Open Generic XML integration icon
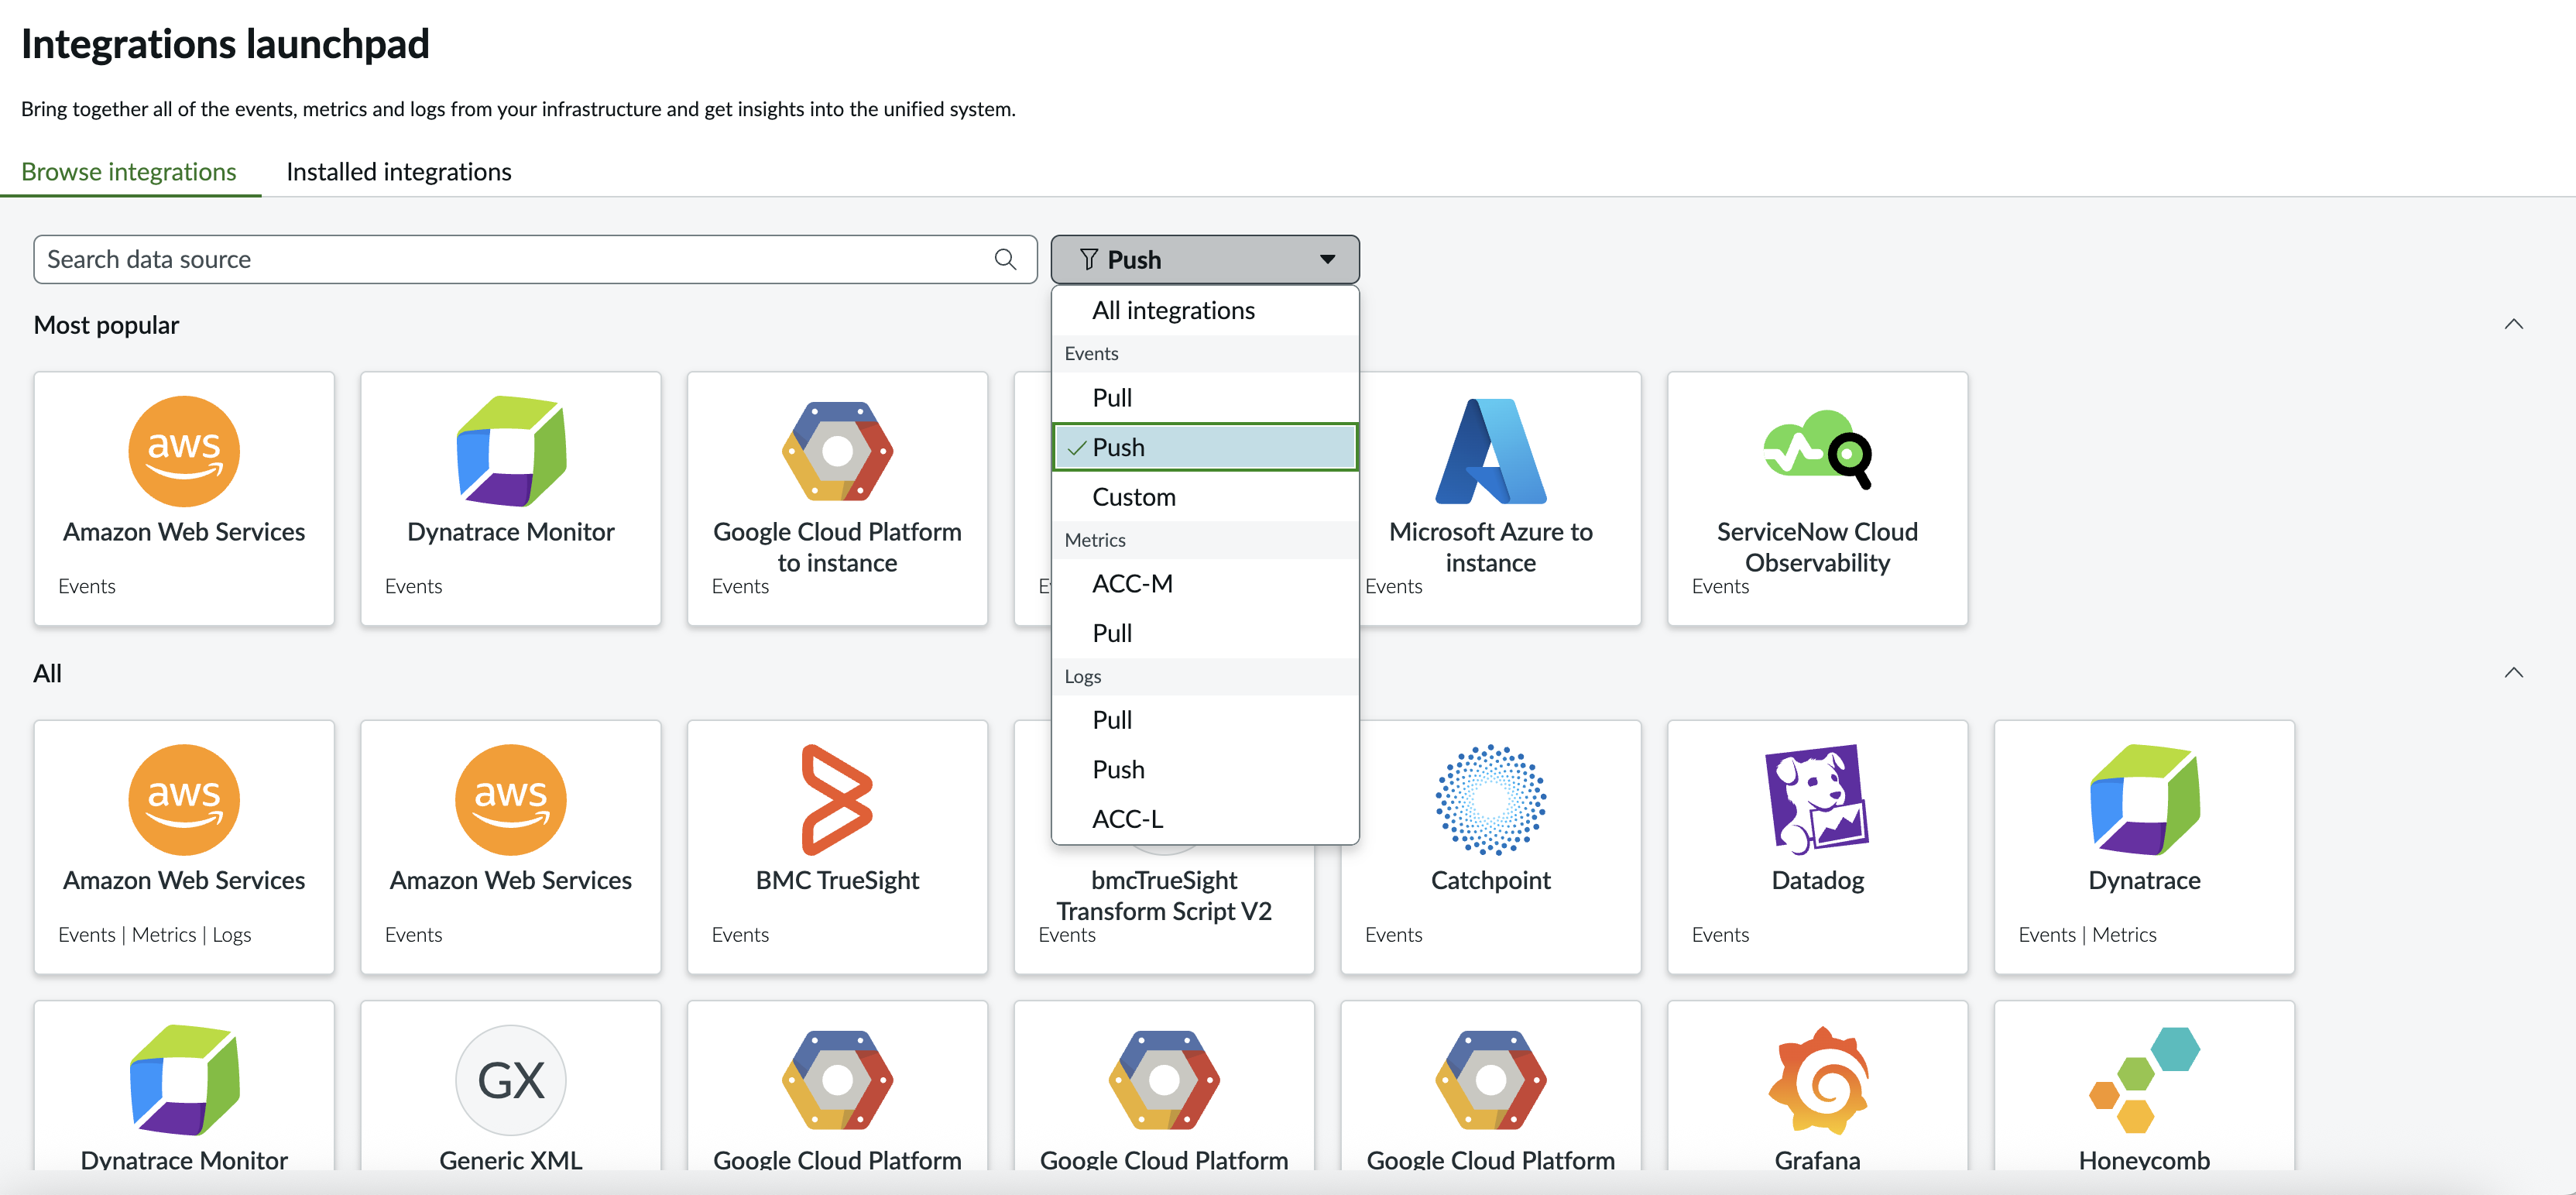Viewport: 2576px width, 1195px height. coord(511,1080)
